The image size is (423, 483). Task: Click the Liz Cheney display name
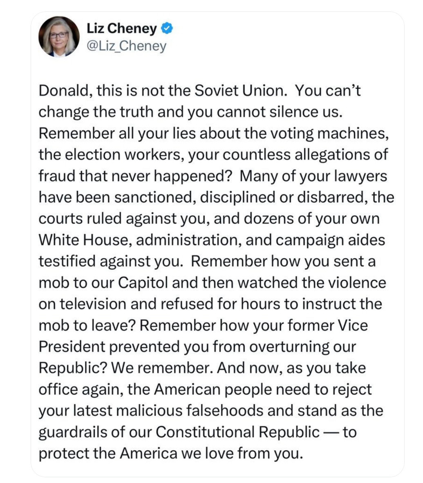coord(122,28)
